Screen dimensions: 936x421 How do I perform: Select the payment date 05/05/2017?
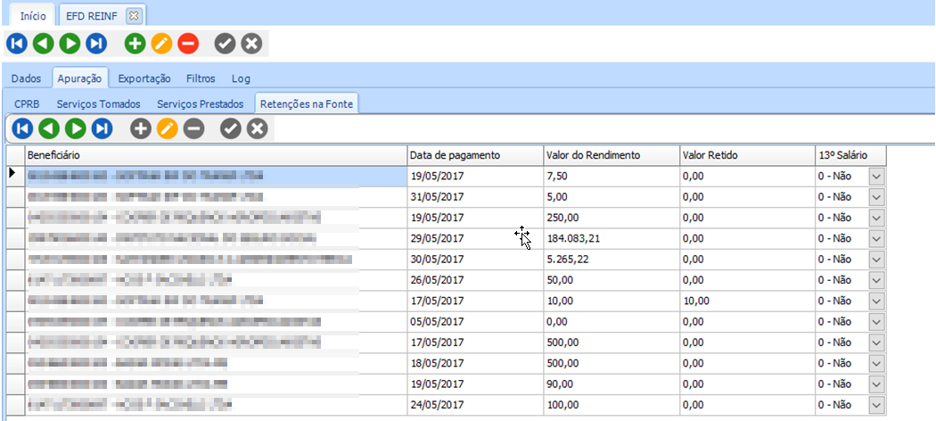click(475, 322)
